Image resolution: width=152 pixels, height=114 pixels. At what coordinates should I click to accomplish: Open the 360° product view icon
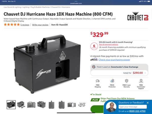click(82, 105)
